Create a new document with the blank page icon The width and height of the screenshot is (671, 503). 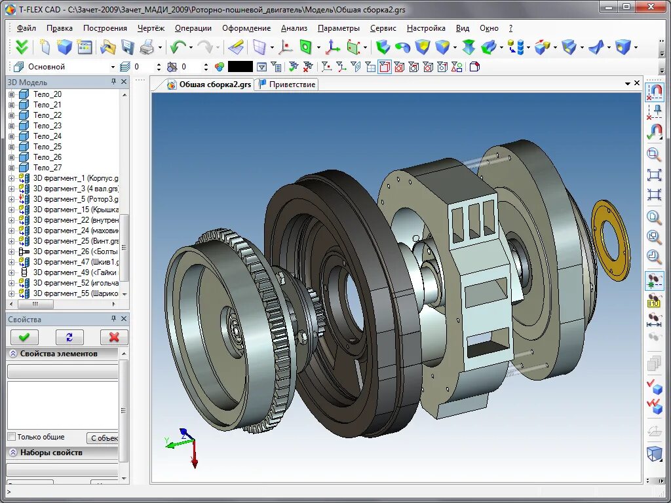pyautogui.click(x=45, y=47)
